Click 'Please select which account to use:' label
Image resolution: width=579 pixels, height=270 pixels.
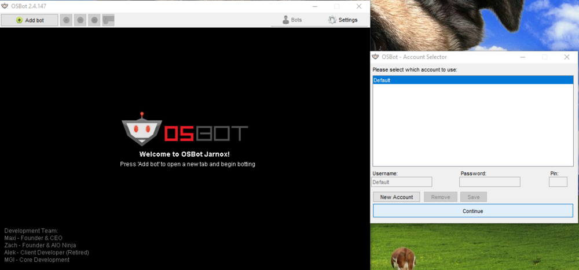click(x=415, y=69)
